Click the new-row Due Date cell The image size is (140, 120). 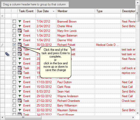[46, 16]
